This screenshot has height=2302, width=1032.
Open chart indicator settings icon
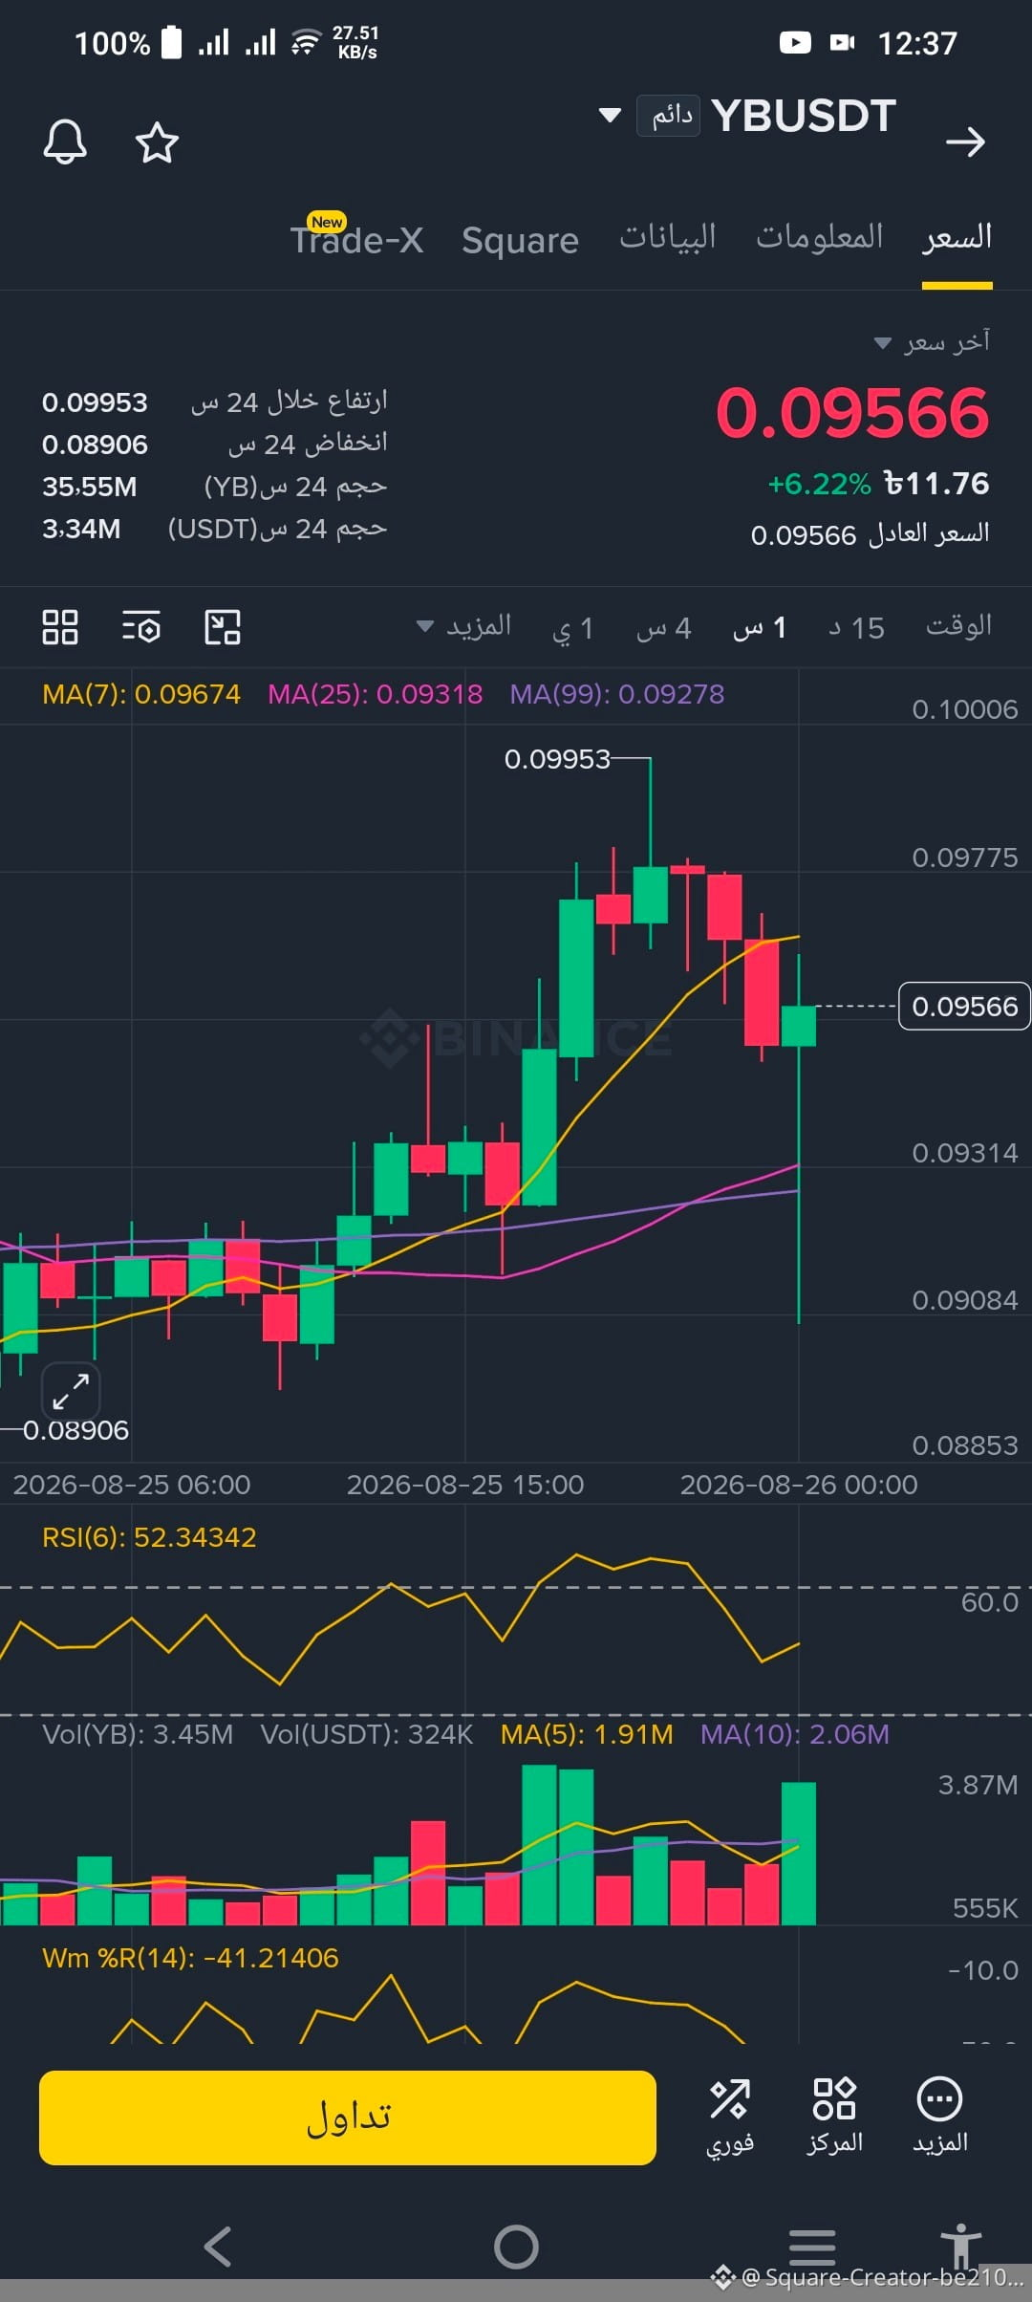pyautogui.click(x=141, y=627)
